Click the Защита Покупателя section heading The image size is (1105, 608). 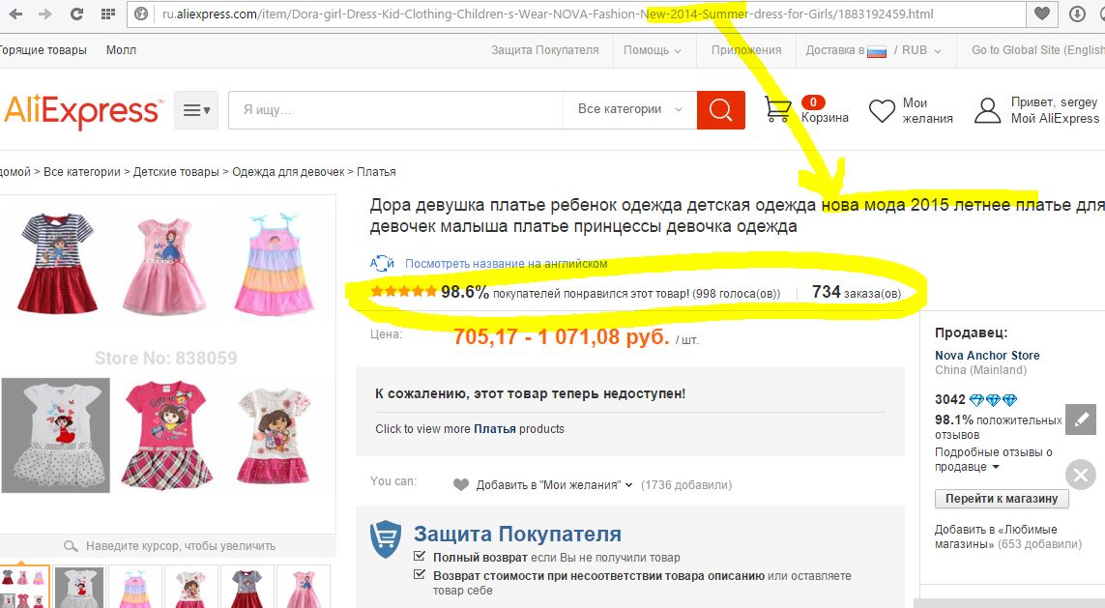coord(517,534)
